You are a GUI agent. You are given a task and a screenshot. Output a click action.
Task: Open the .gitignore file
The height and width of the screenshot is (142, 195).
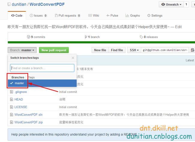21,92
